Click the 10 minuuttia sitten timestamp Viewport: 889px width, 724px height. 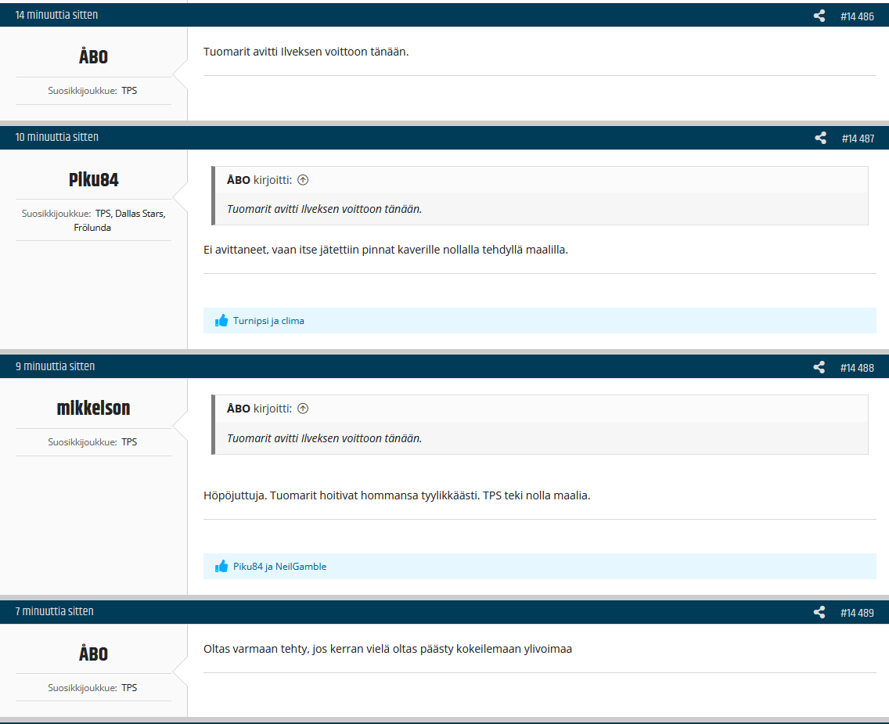[x=57, y=137]
